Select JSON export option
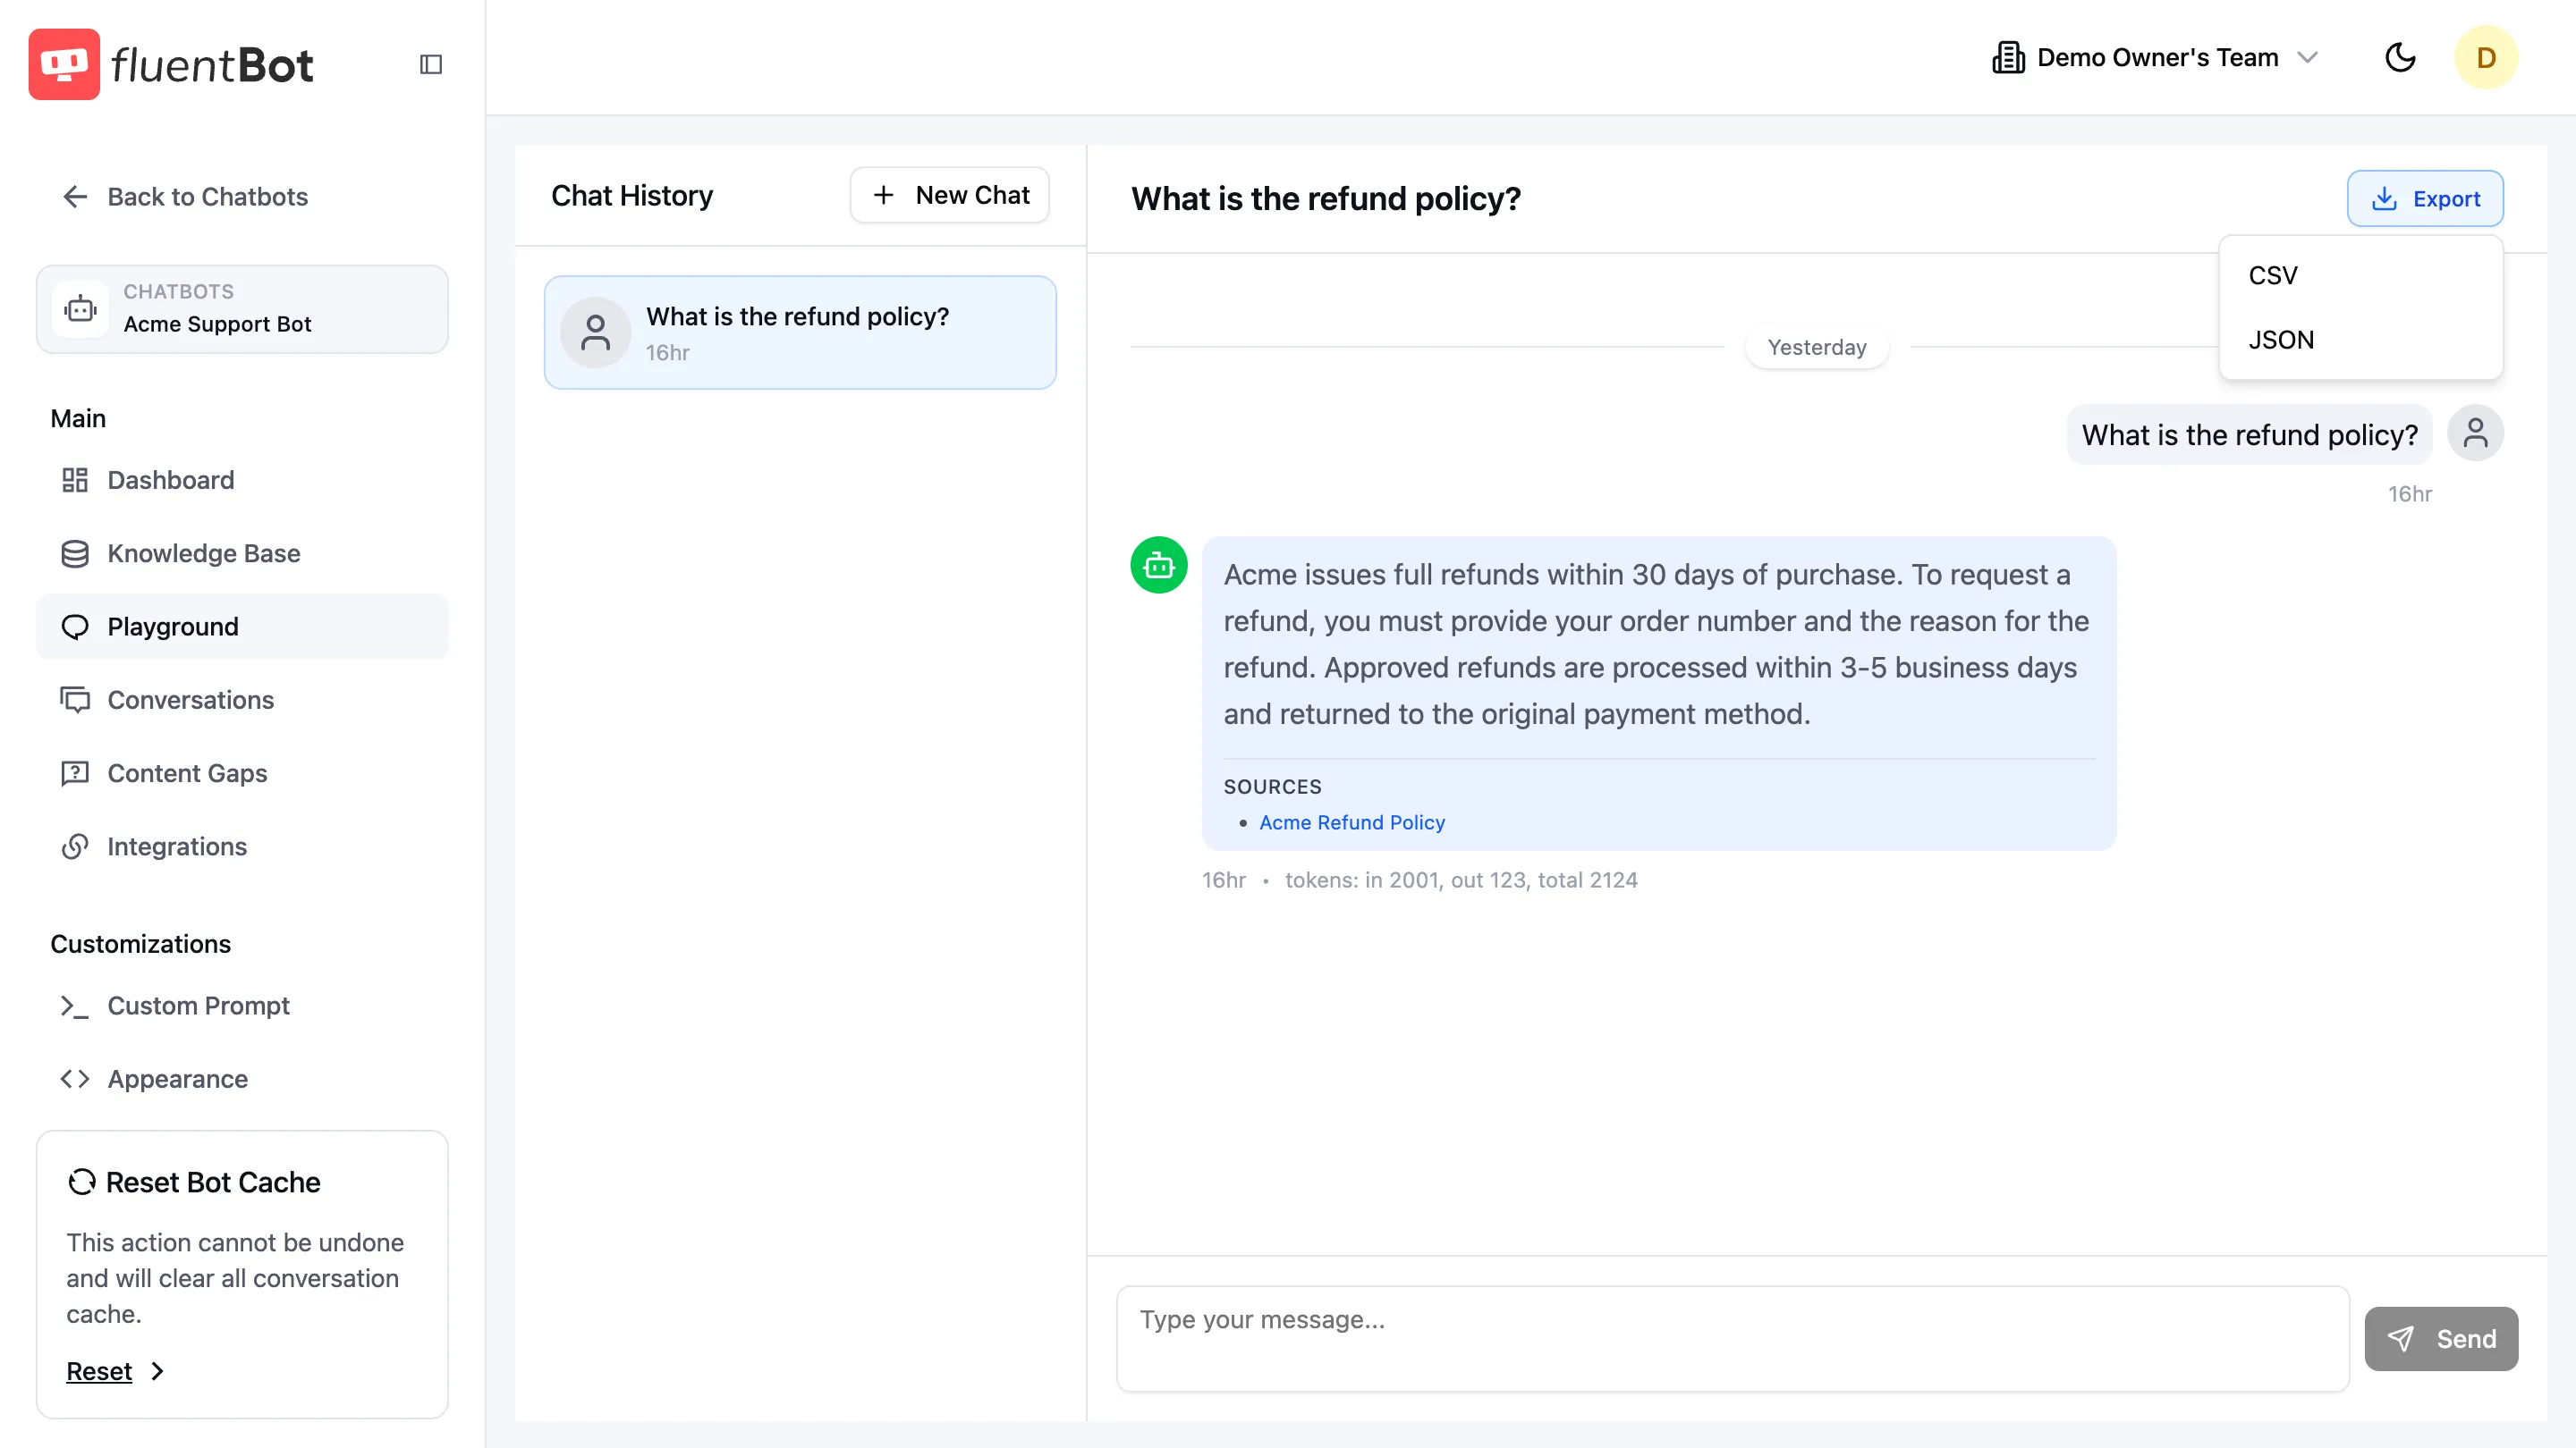Viewport: 2576px width, 1448px height. (2360, 340)
